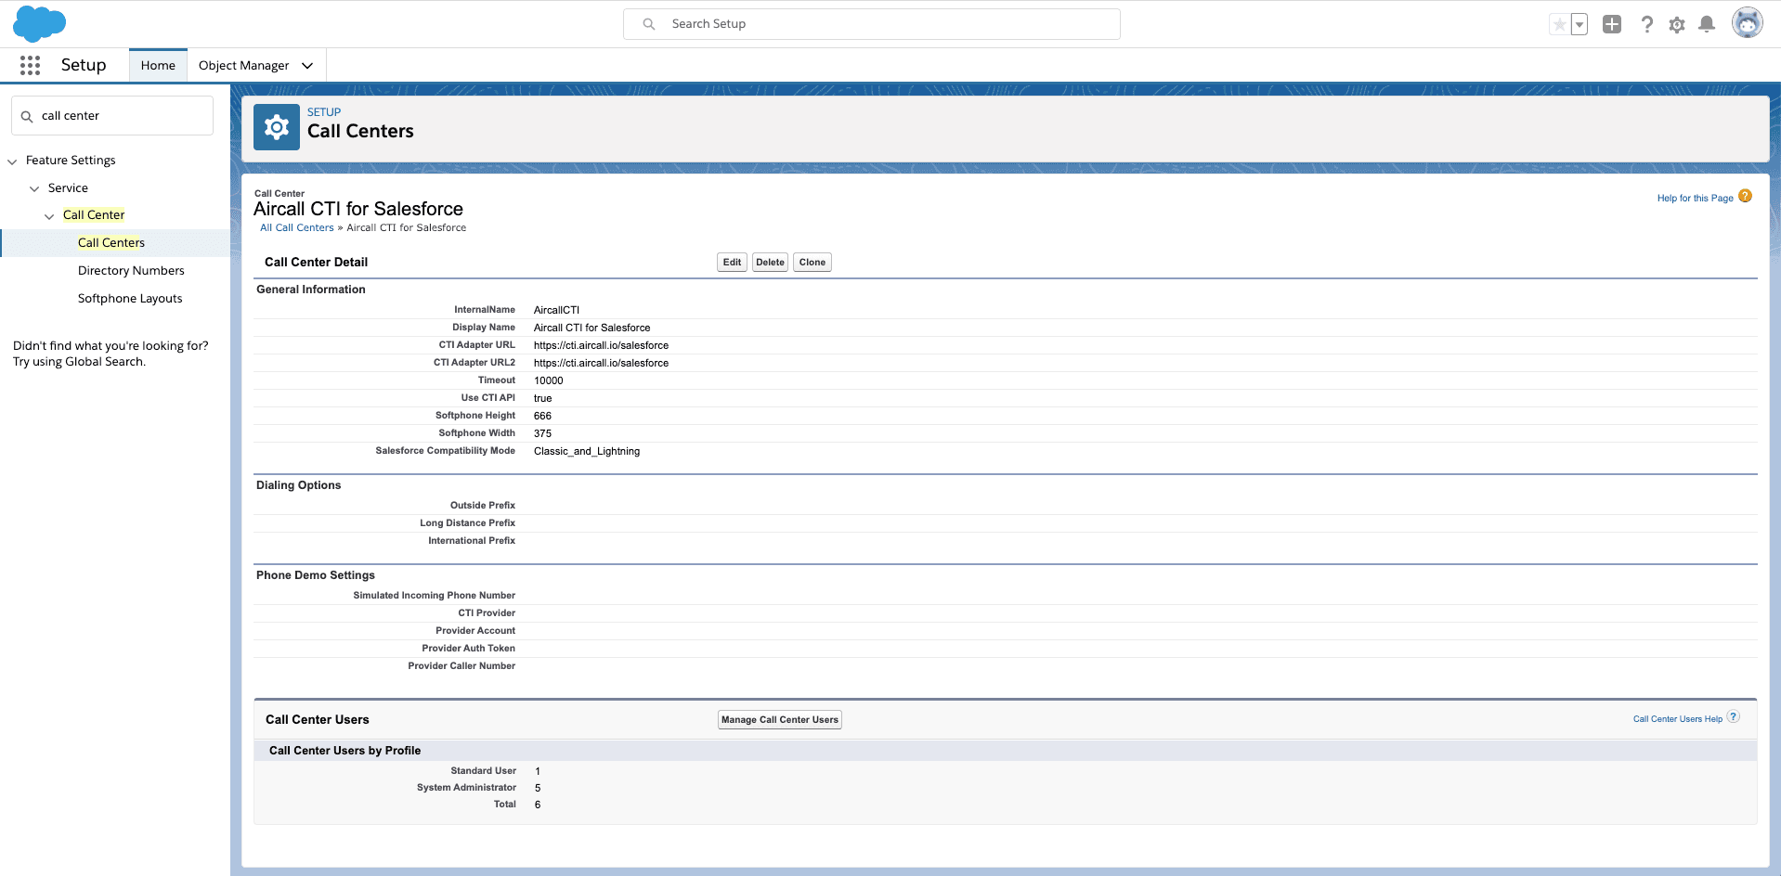Collapse the Feature Settings tree section
Viewport: 1781px width, 876px height.
(x=13, y=161)
